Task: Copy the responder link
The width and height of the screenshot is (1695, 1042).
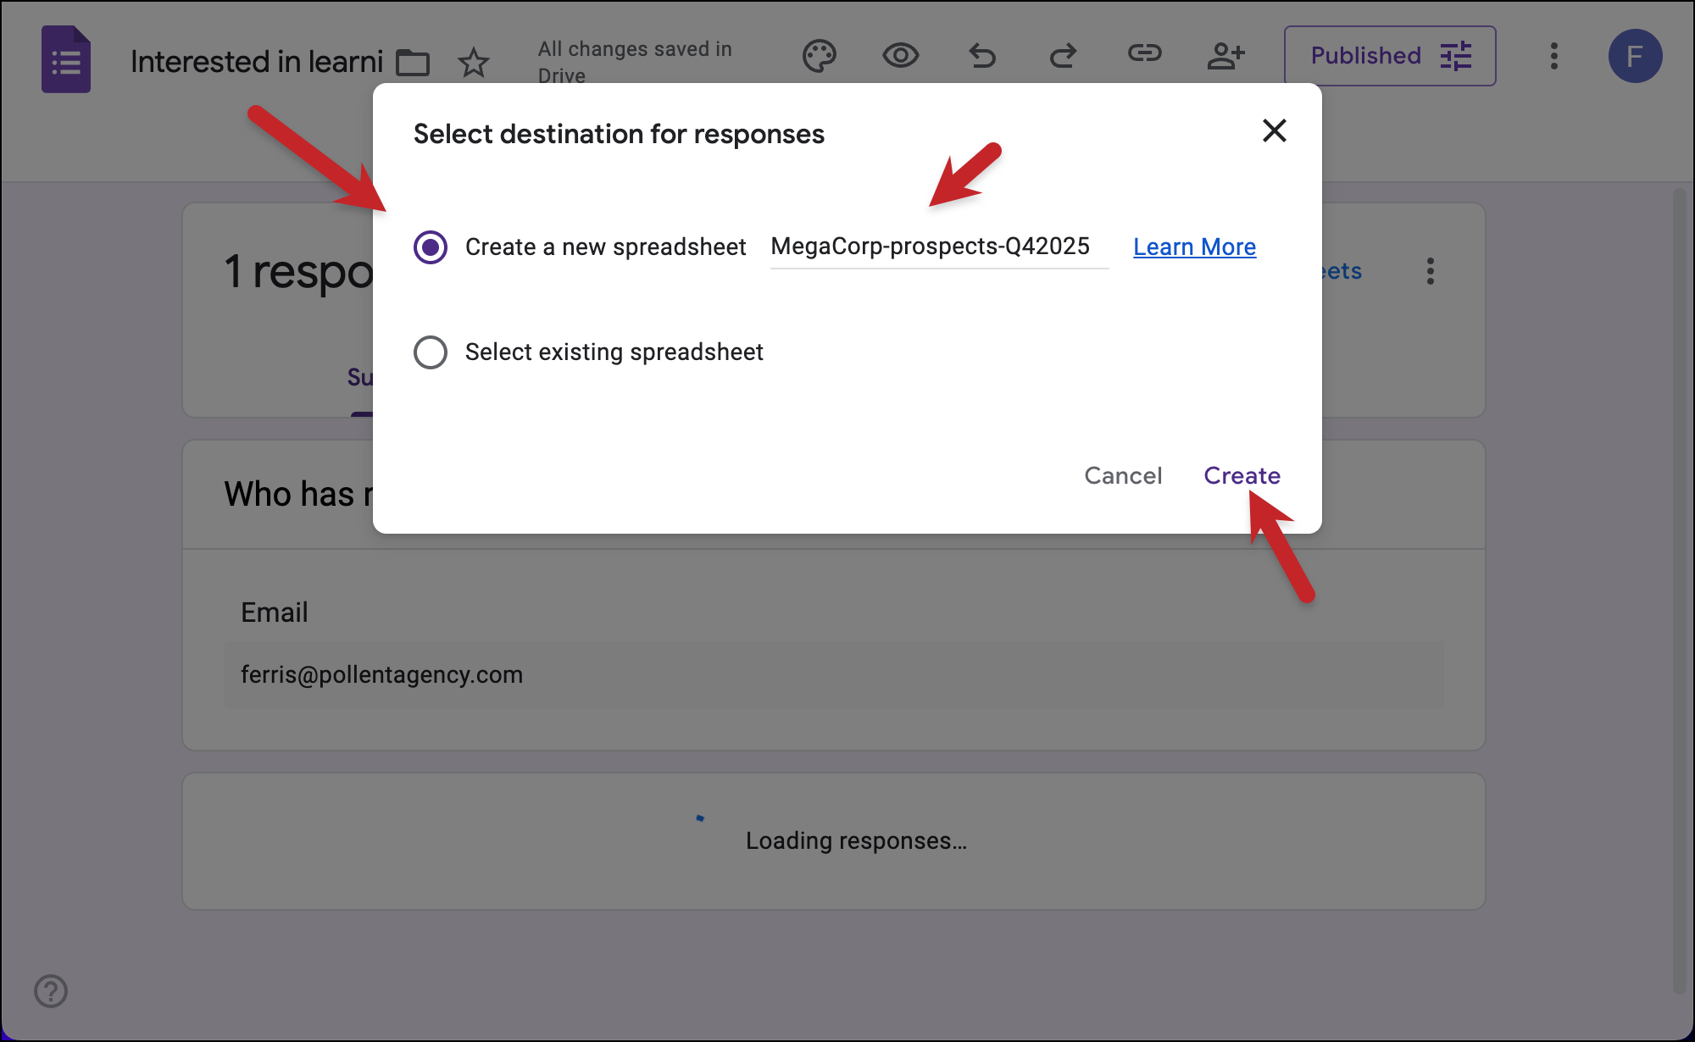Action: tap(1144, 56)
